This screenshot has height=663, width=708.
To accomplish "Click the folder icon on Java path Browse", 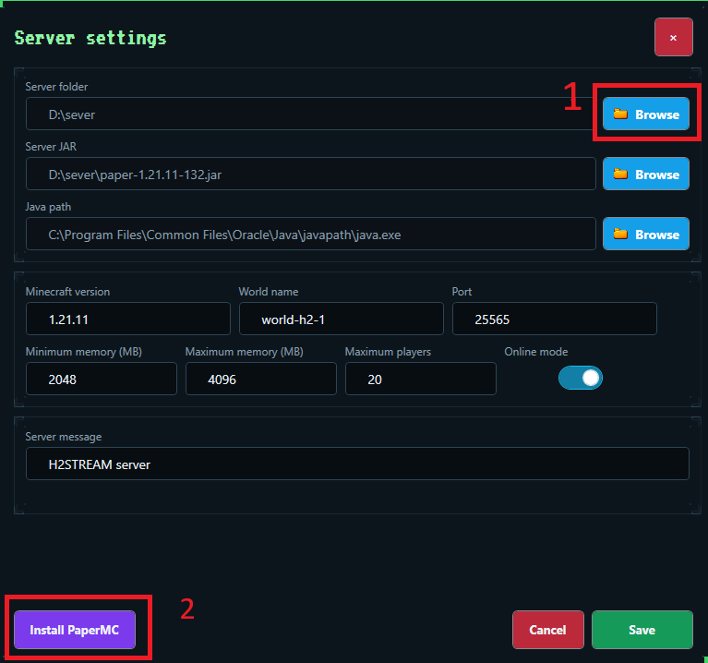I will [620, 234].
